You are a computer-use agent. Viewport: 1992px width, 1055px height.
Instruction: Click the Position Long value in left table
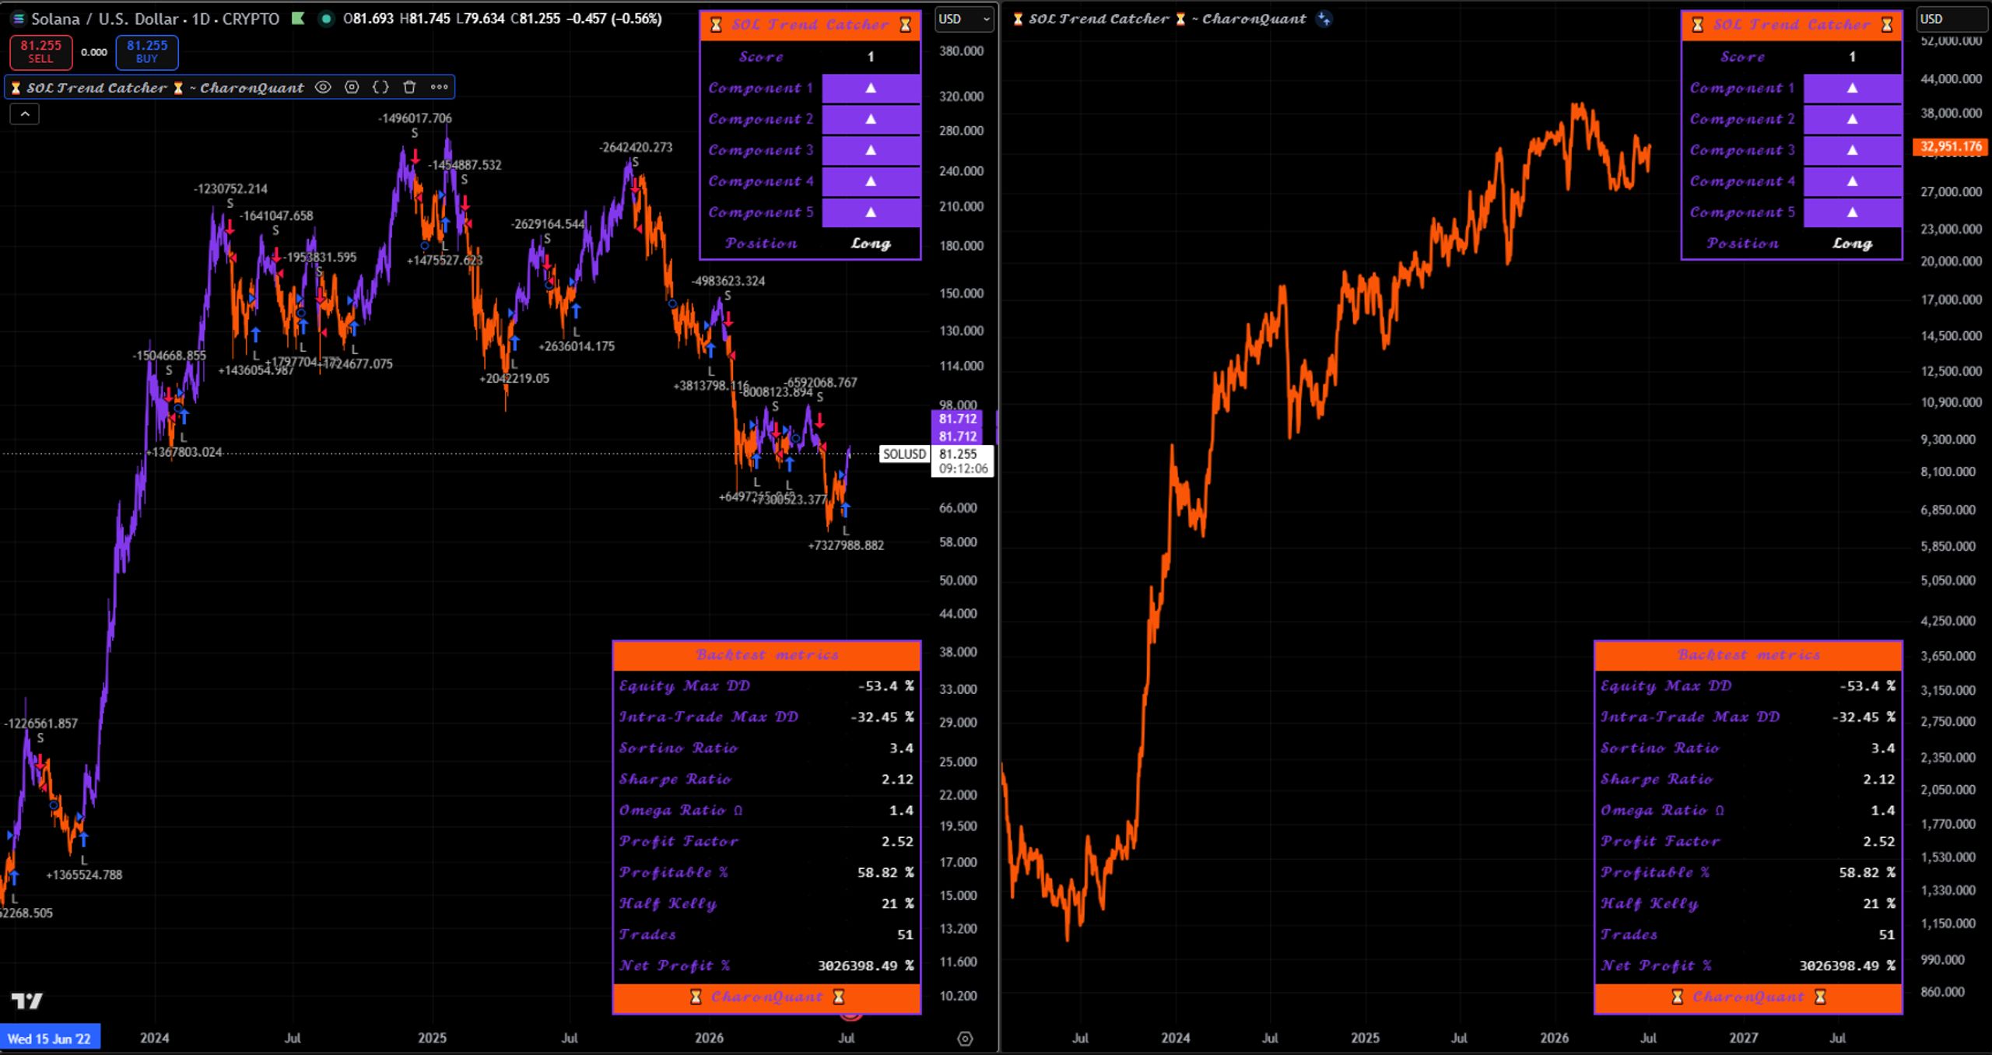click(x=871, y=244)
